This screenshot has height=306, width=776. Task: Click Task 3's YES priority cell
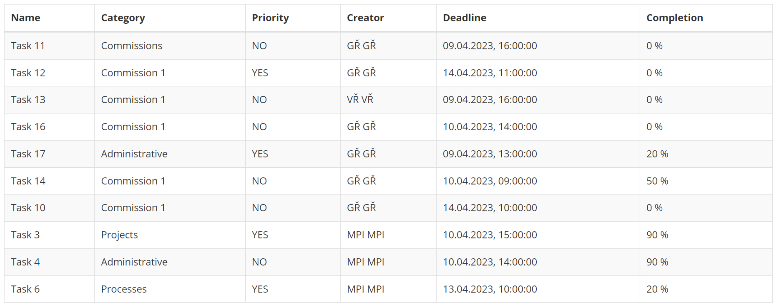pyautogui.click(x=260, y=235)
